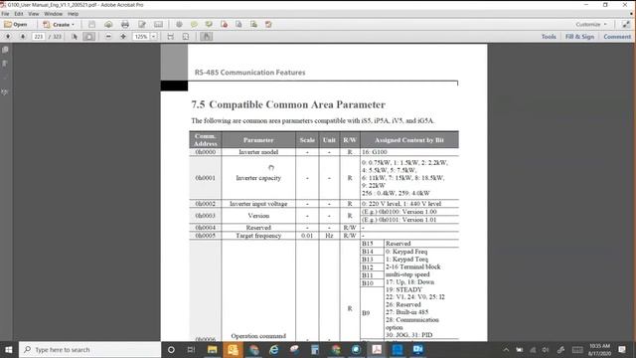
Task: Click the Zoom Out minus icon
Action: 108,37
